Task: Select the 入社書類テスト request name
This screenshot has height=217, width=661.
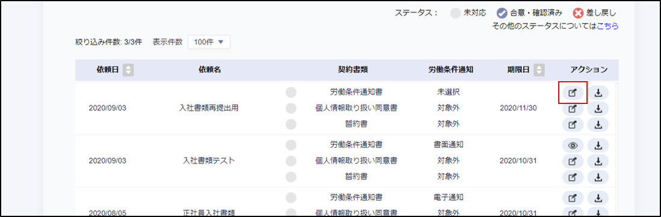Action: point(209,161)
